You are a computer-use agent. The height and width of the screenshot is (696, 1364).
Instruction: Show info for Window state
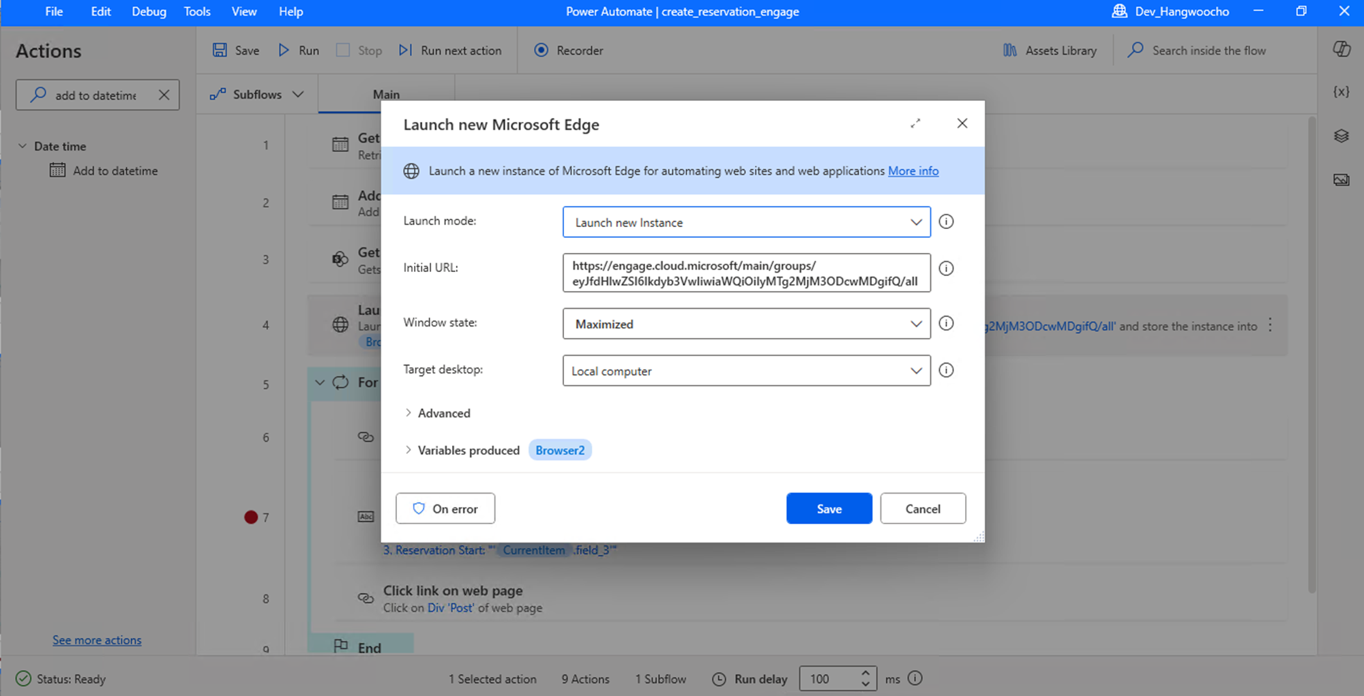(946, 323)
